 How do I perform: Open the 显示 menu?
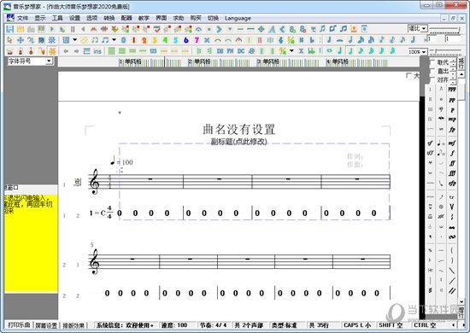coord(40,18)
